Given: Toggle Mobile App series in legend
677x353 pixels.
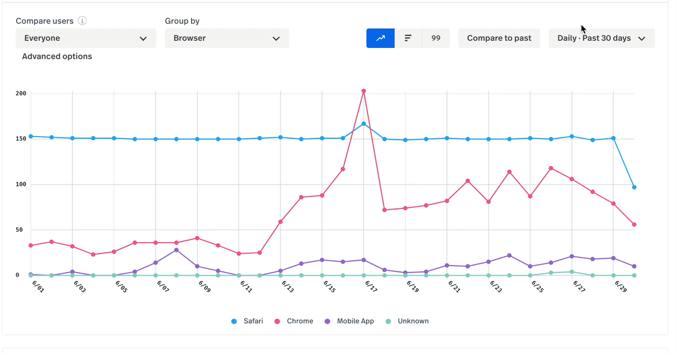Looking at the screenshot, I should 355,321.
